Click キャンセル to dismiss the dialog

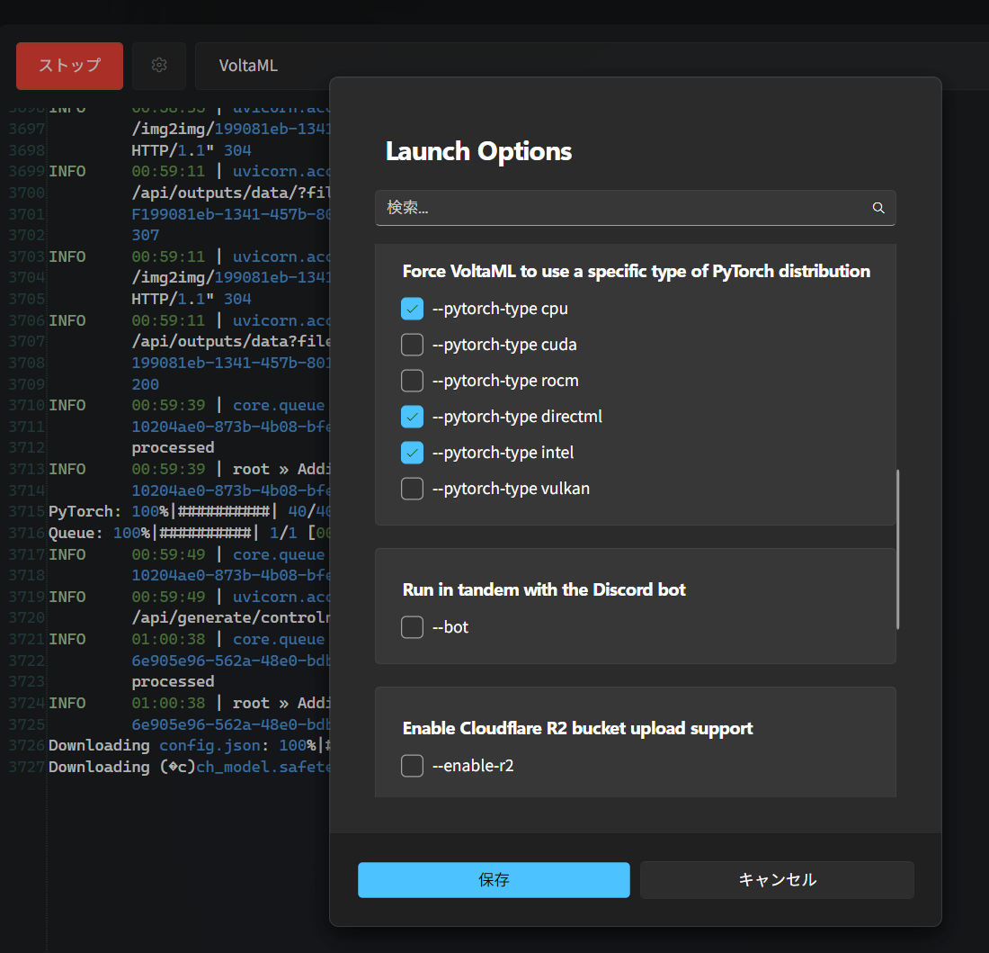pyautogui.click(x=777, y=879)
